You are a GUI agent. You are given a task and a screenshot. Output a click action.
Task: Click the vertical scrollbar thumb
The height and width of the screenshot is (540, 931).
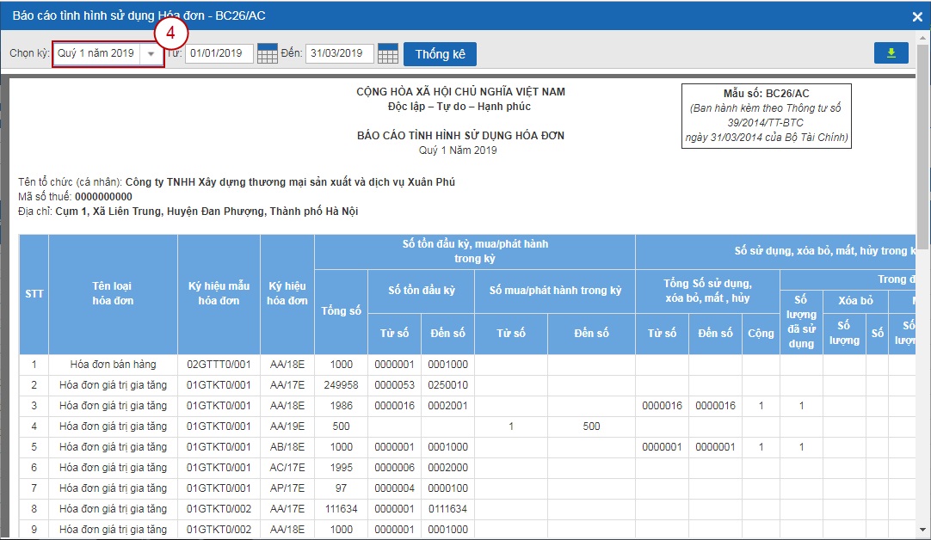[922, 146]
